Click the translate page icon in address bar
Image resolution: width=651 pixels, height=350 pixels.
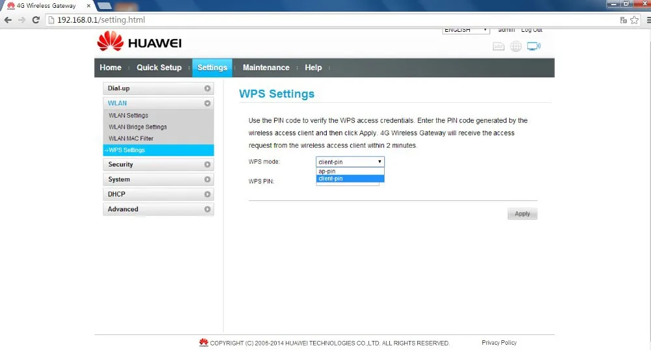click(623, 20)
